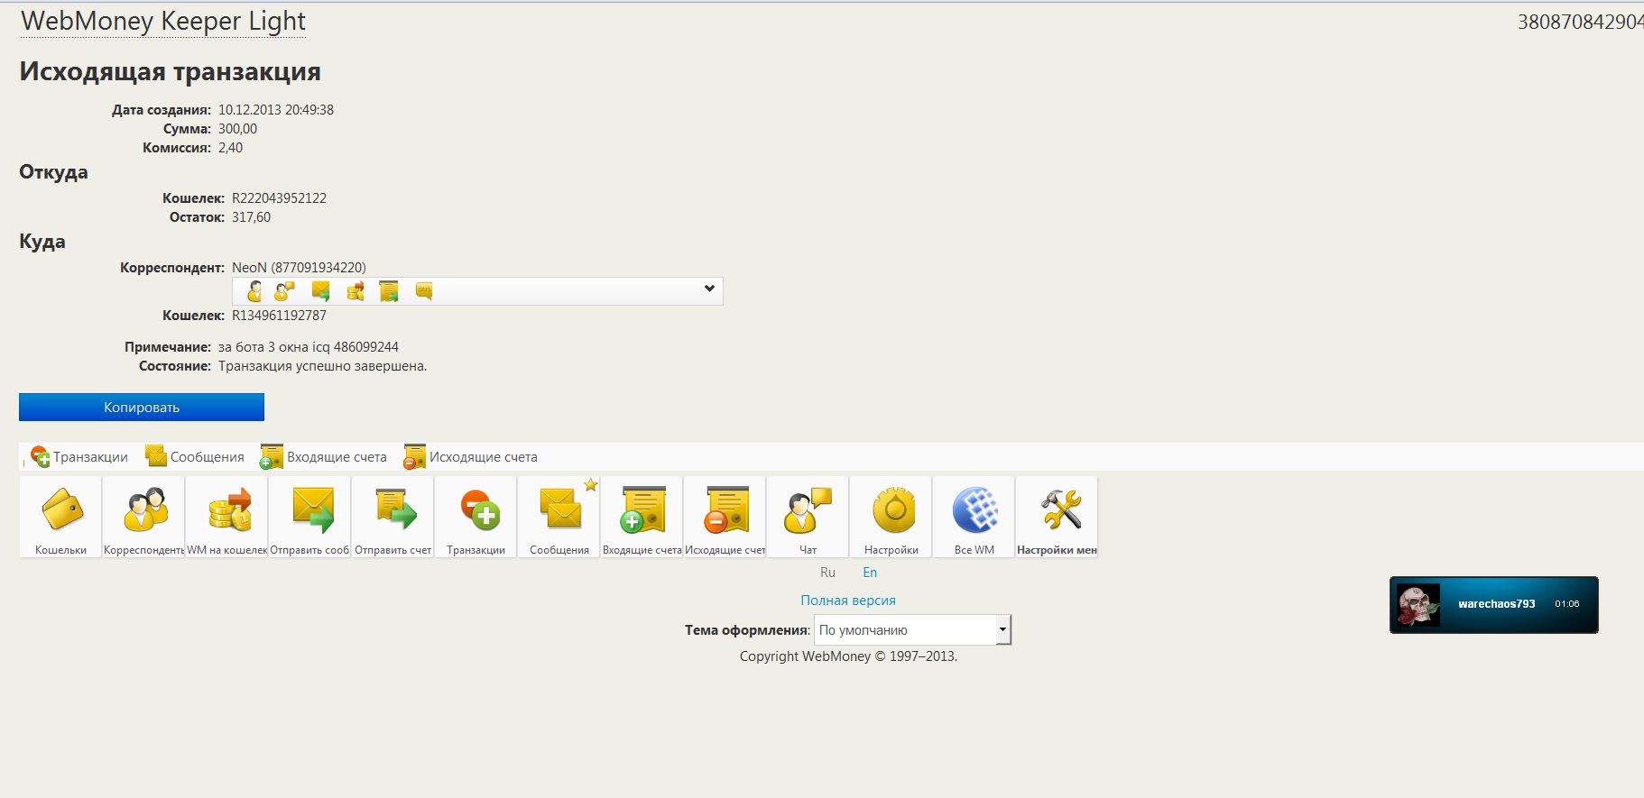Open the Все WM globe tile
Screen dimensions: 1644x798
point(974,517)
